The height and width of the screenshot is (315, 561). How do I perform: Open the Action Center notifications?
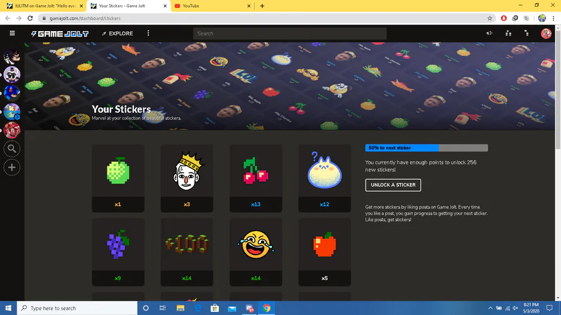pos(550,308)
